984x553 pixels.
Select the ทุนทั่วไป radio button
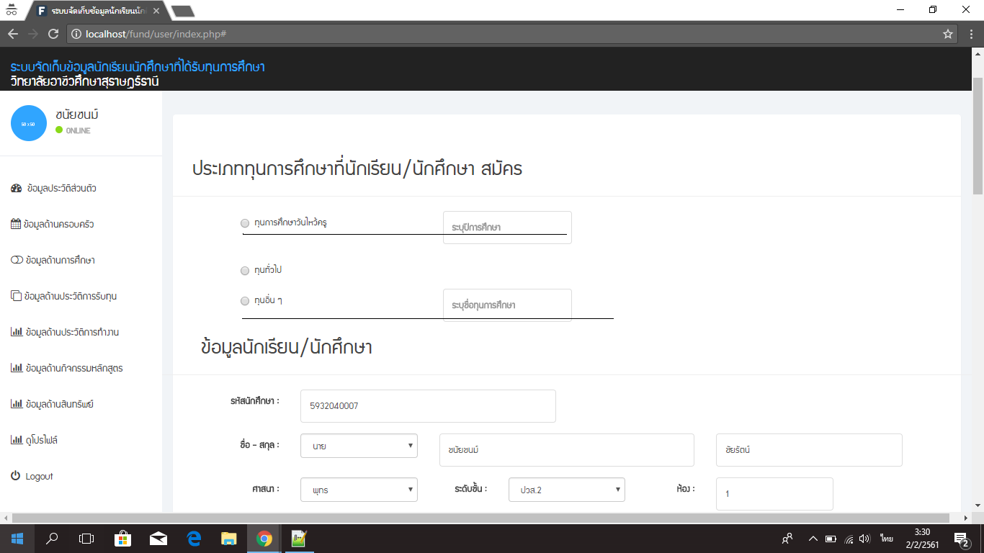click(245, 271)
